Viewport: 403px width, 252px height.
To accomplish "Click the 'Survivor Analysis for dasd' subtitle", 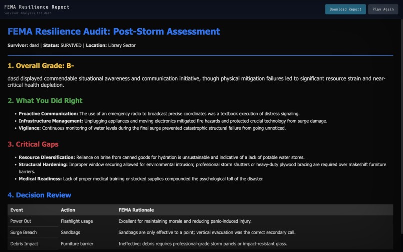I will (28, 13).
